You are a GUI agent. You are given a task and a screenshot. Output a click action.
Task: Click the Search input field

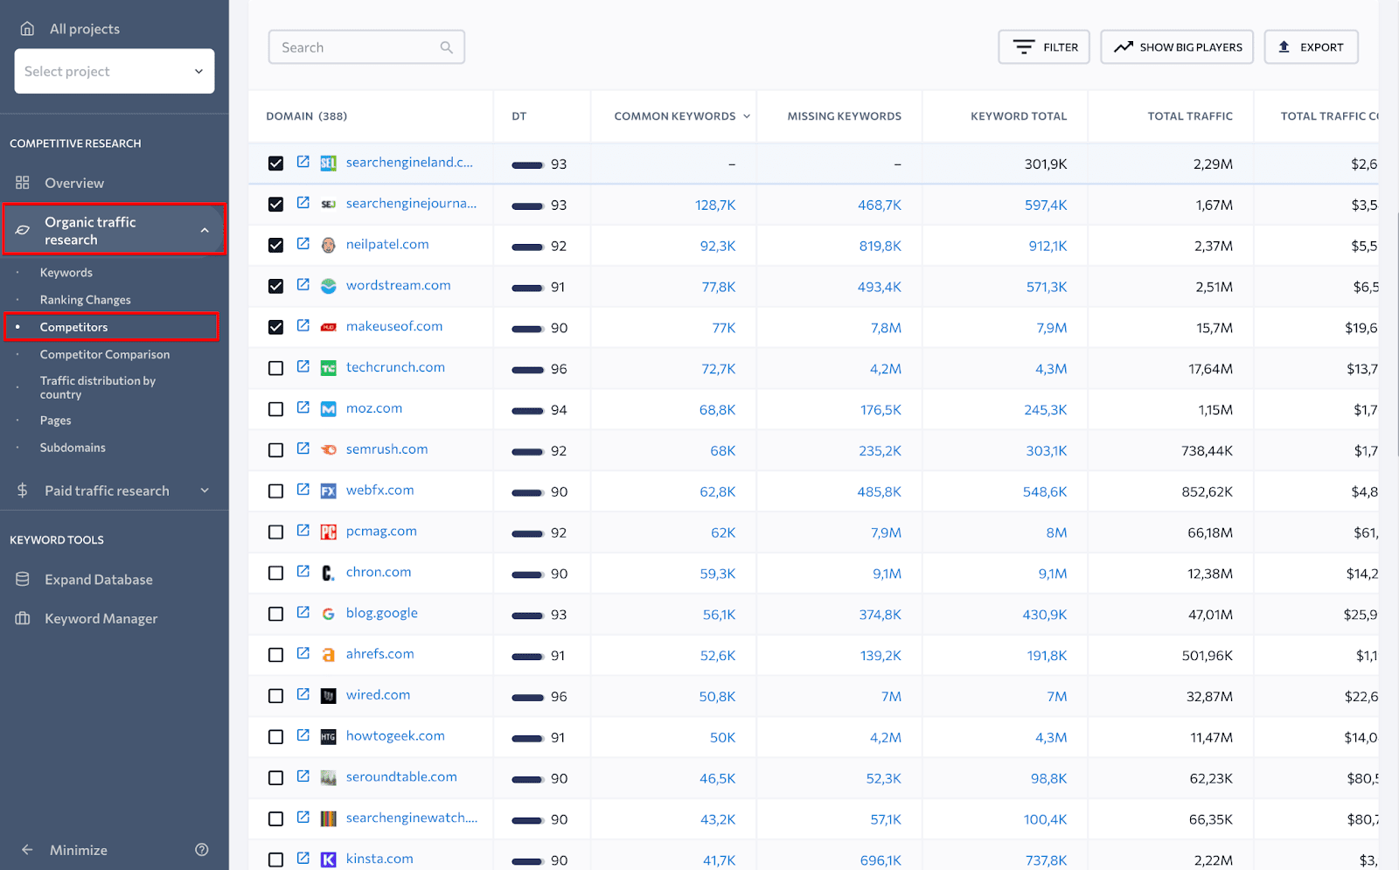tap(366, 47)
